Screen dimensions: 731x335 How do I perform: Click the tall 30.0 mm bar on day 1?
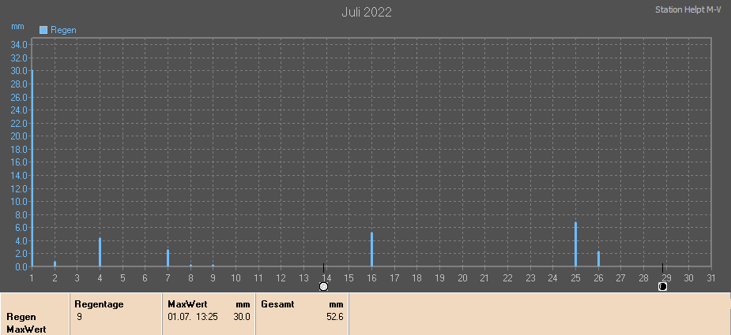(32, 168)
